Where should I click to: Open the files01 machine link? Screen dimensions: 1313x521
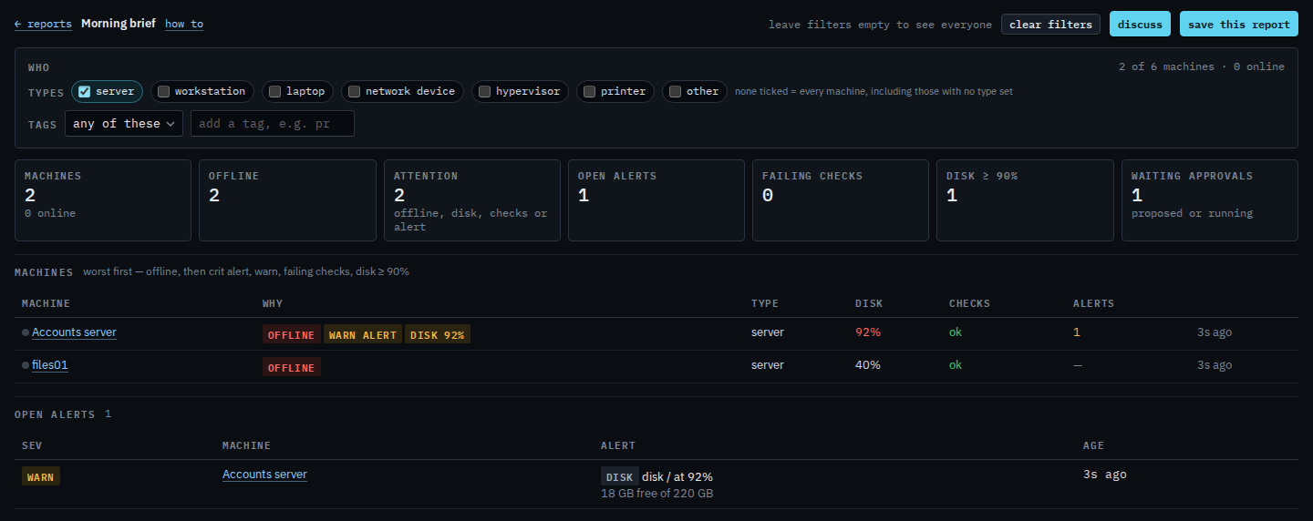tap(50, 365)
